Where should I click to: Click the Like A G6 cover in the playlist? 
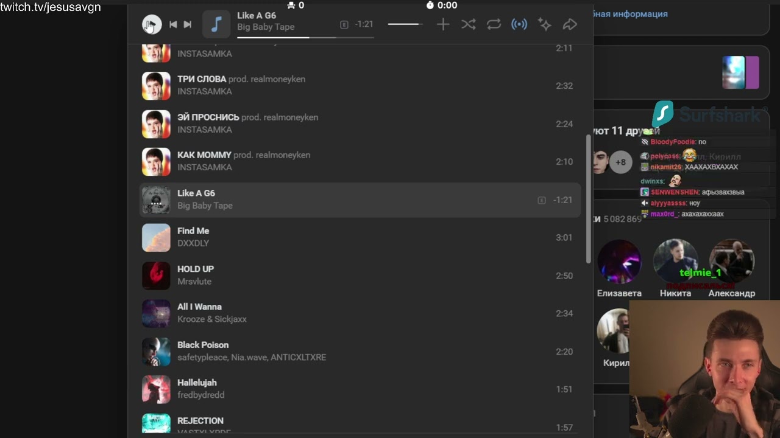[156, 200]
